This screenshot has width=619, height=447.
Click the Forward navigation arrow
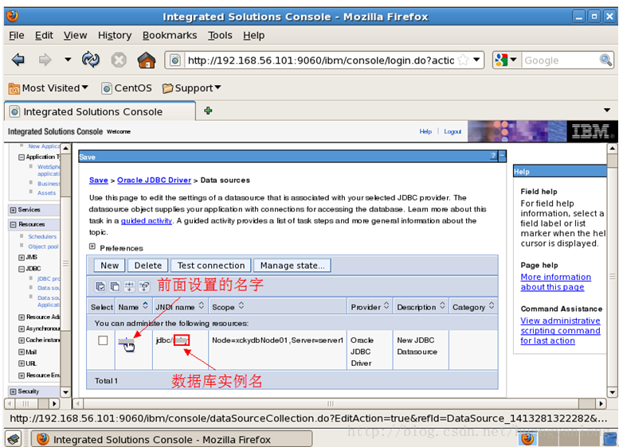(x=45, y=60)
